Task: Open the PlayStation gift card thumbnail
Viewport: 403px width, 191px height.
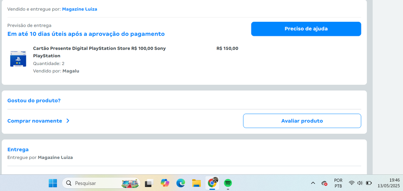Action: [x=18, y=59]
